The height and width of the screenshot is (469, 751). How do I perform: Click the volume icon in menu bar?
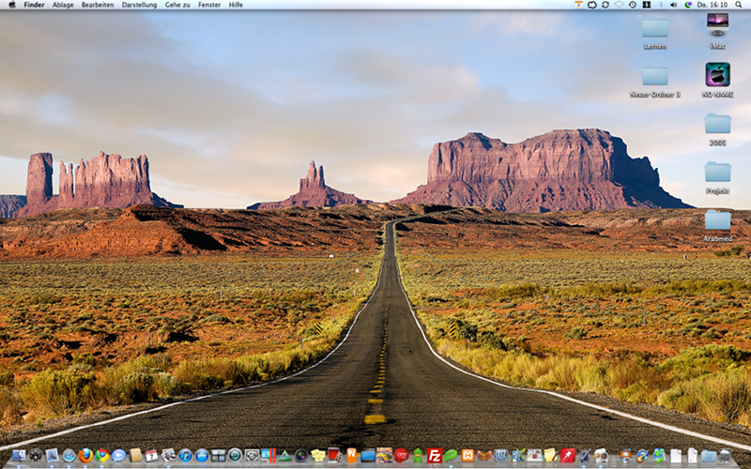click(674, 5)
